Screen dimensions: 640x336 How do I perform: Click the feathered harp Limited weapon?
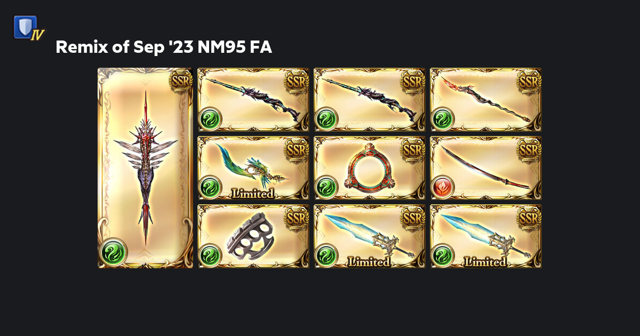(253, 168)
